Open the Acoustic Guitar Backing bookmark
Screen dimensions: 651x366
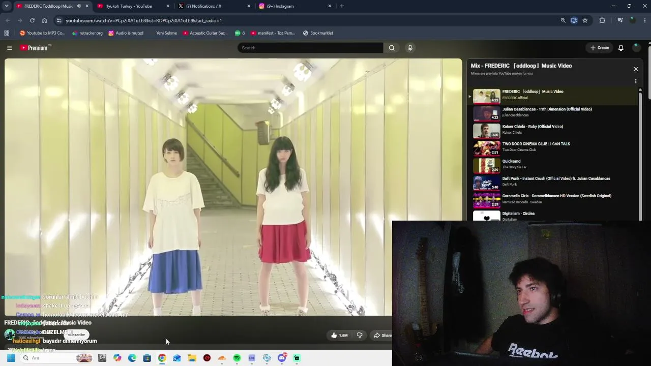tap(205, 33)
